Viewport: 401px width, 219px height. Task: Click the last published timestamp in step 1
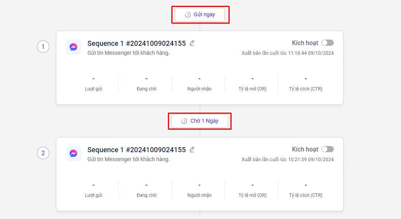click(x=288, y=53)
